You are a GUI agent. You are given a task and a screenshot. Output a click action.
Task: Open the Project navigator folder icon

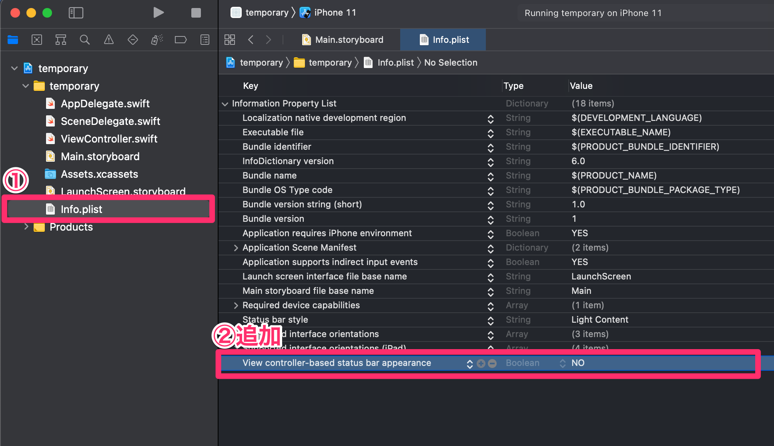pos(13,40)
